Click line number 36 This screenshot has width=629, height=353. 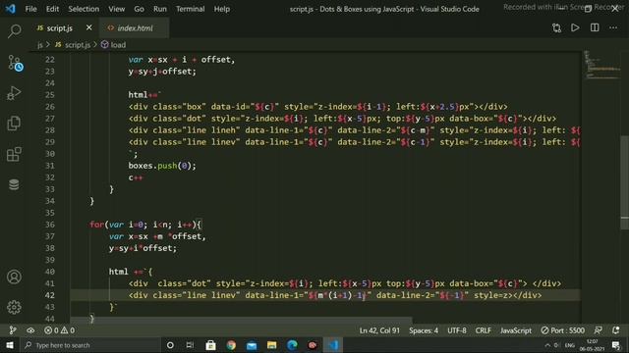tap(50, 225)
